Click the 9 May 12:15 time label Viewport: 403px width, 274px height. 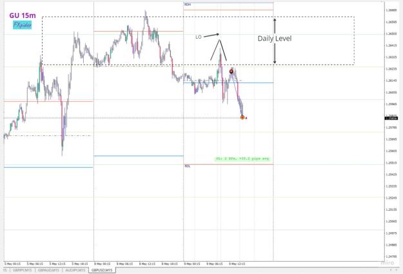point(237,264)
